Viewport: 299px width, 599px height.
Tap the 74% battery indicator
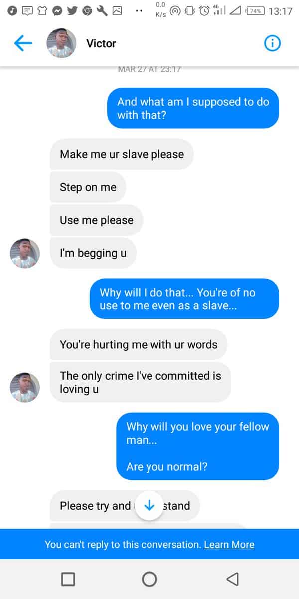click(x=256, y=11)
